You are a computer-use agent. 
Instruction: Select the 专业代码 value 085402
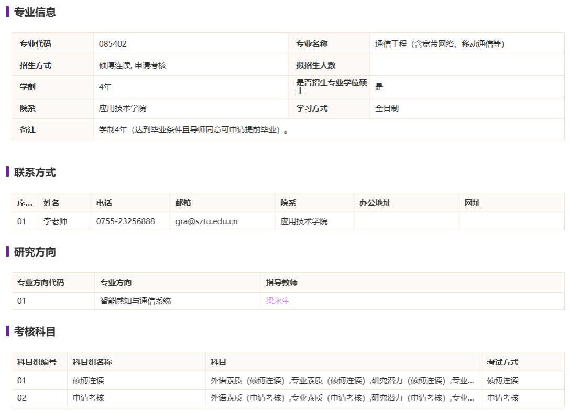click(x=113, y=44)
